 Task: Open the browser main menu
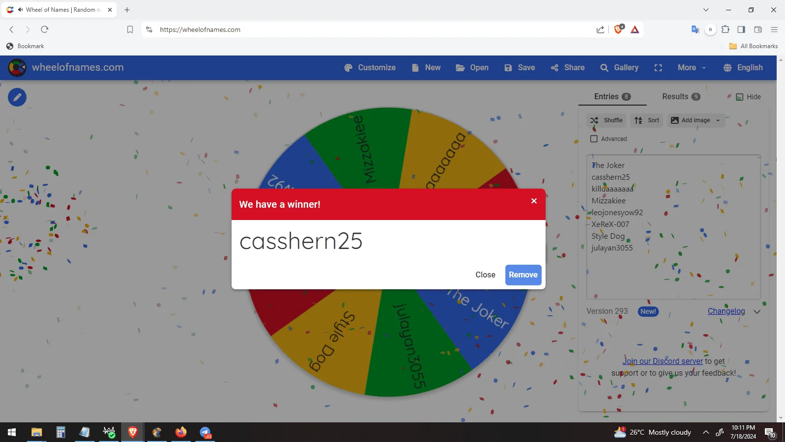click(x=774, y=29)
